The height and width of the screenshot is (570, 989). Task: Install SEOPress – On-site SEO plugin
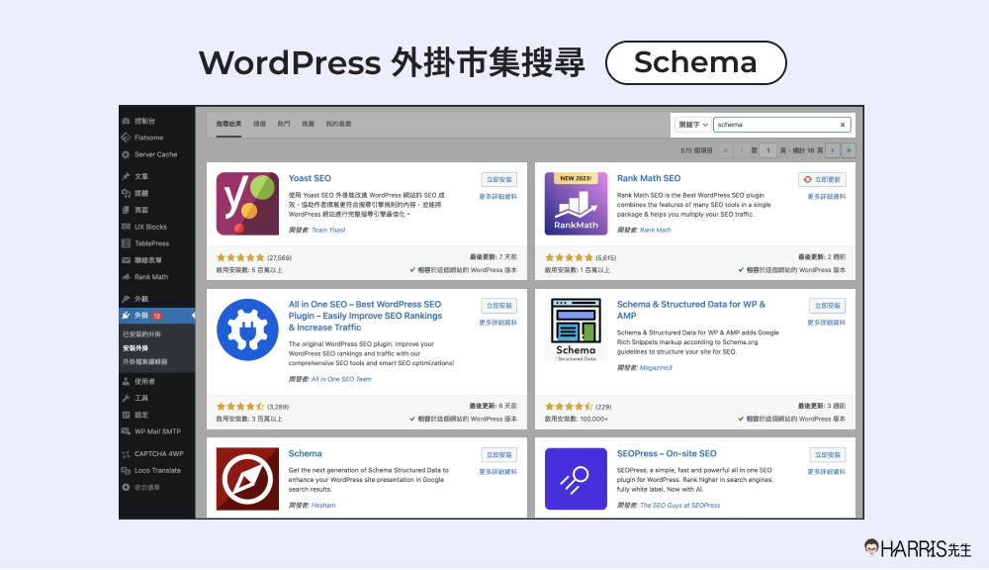tap(828, 455)
